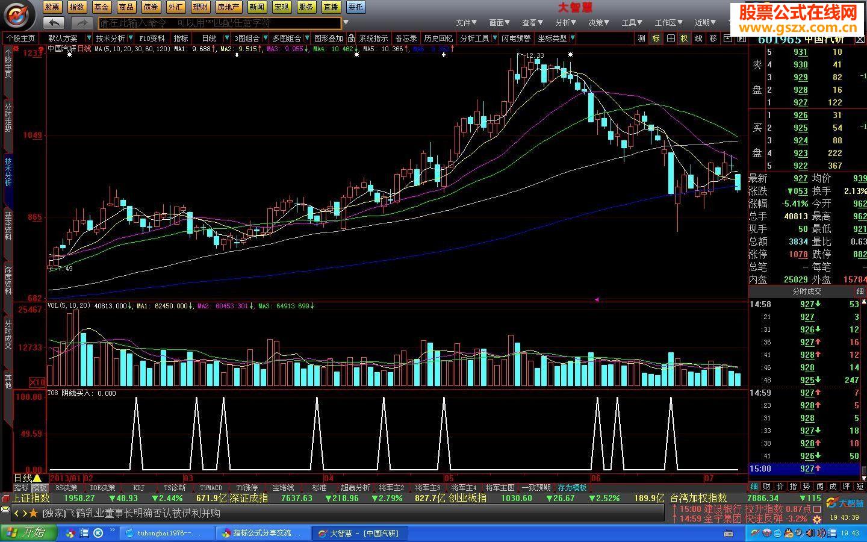Select the 测 measurement tool
Viewport: 867px width, 542px height.
coord(641,38)
